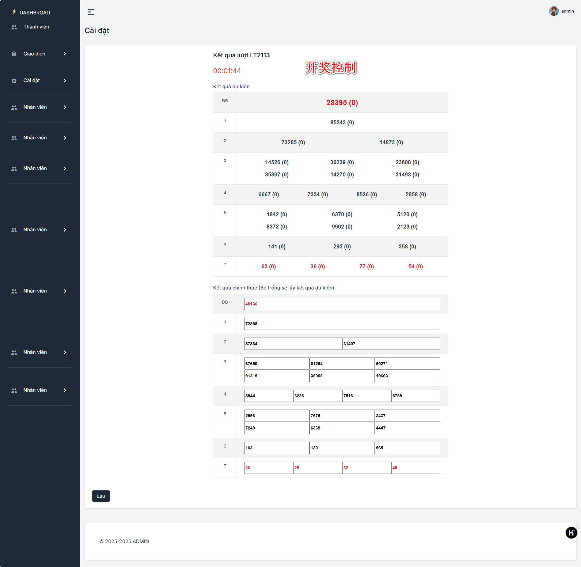
Task: Edit the prize 4 field containing 7516
Action: pyautogui.click(x=366, y=396)
